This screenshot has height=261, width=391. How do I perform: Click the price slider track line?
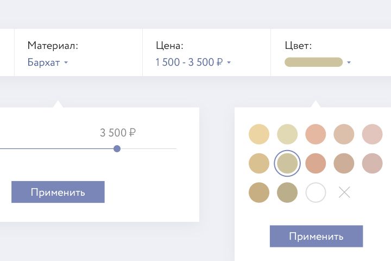(54, 148)
